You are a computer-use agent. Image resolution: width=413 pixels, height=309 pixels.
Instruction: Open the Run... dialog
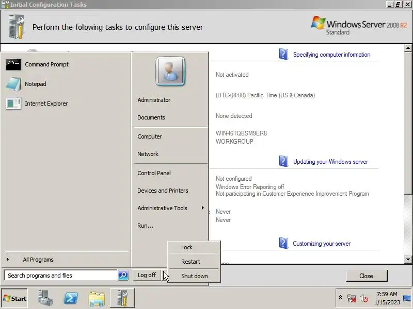tap(145, 226)
